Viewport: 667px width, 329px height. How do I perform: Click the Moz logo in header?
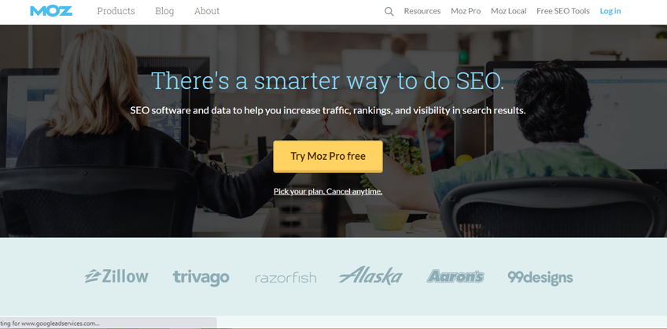click(x=51, y=11)
